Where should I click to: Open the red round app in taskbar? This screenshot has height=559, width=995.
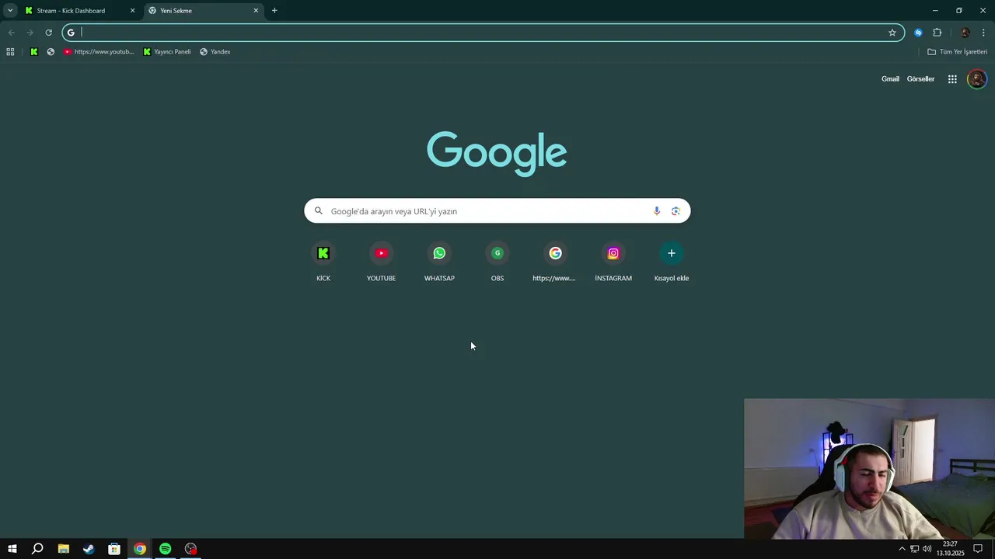coord(190,549)
